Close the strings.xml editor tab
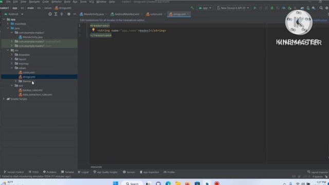This screenshot has height=185, width=329. (188, 14)
